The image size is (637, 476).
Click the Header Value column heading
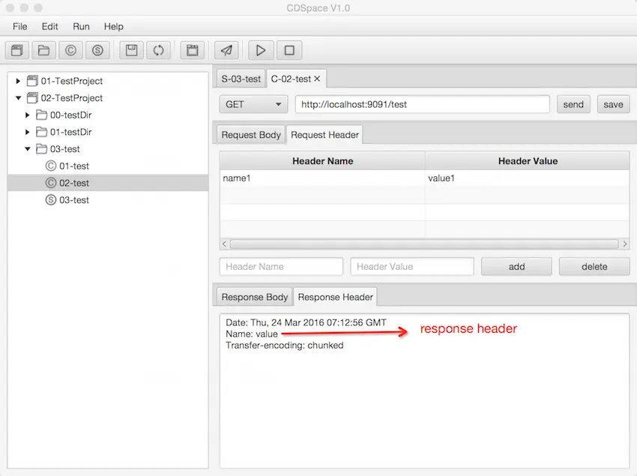[x=528, y=161]
